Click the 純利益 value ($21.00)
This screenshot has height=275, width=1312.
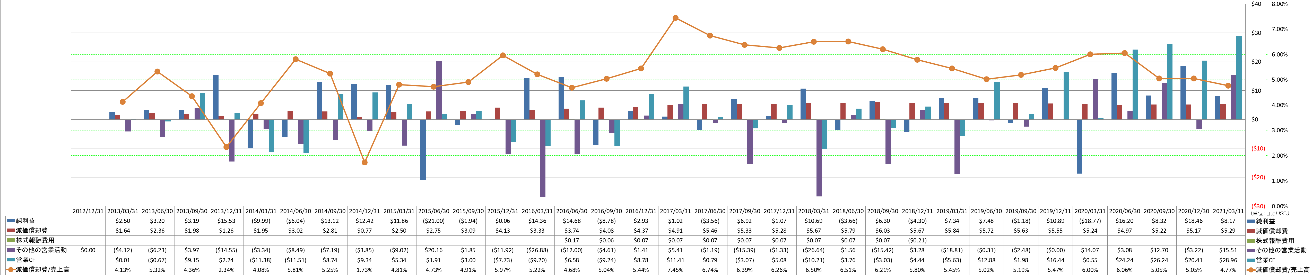pyautogui.click(x=433, y=221)
